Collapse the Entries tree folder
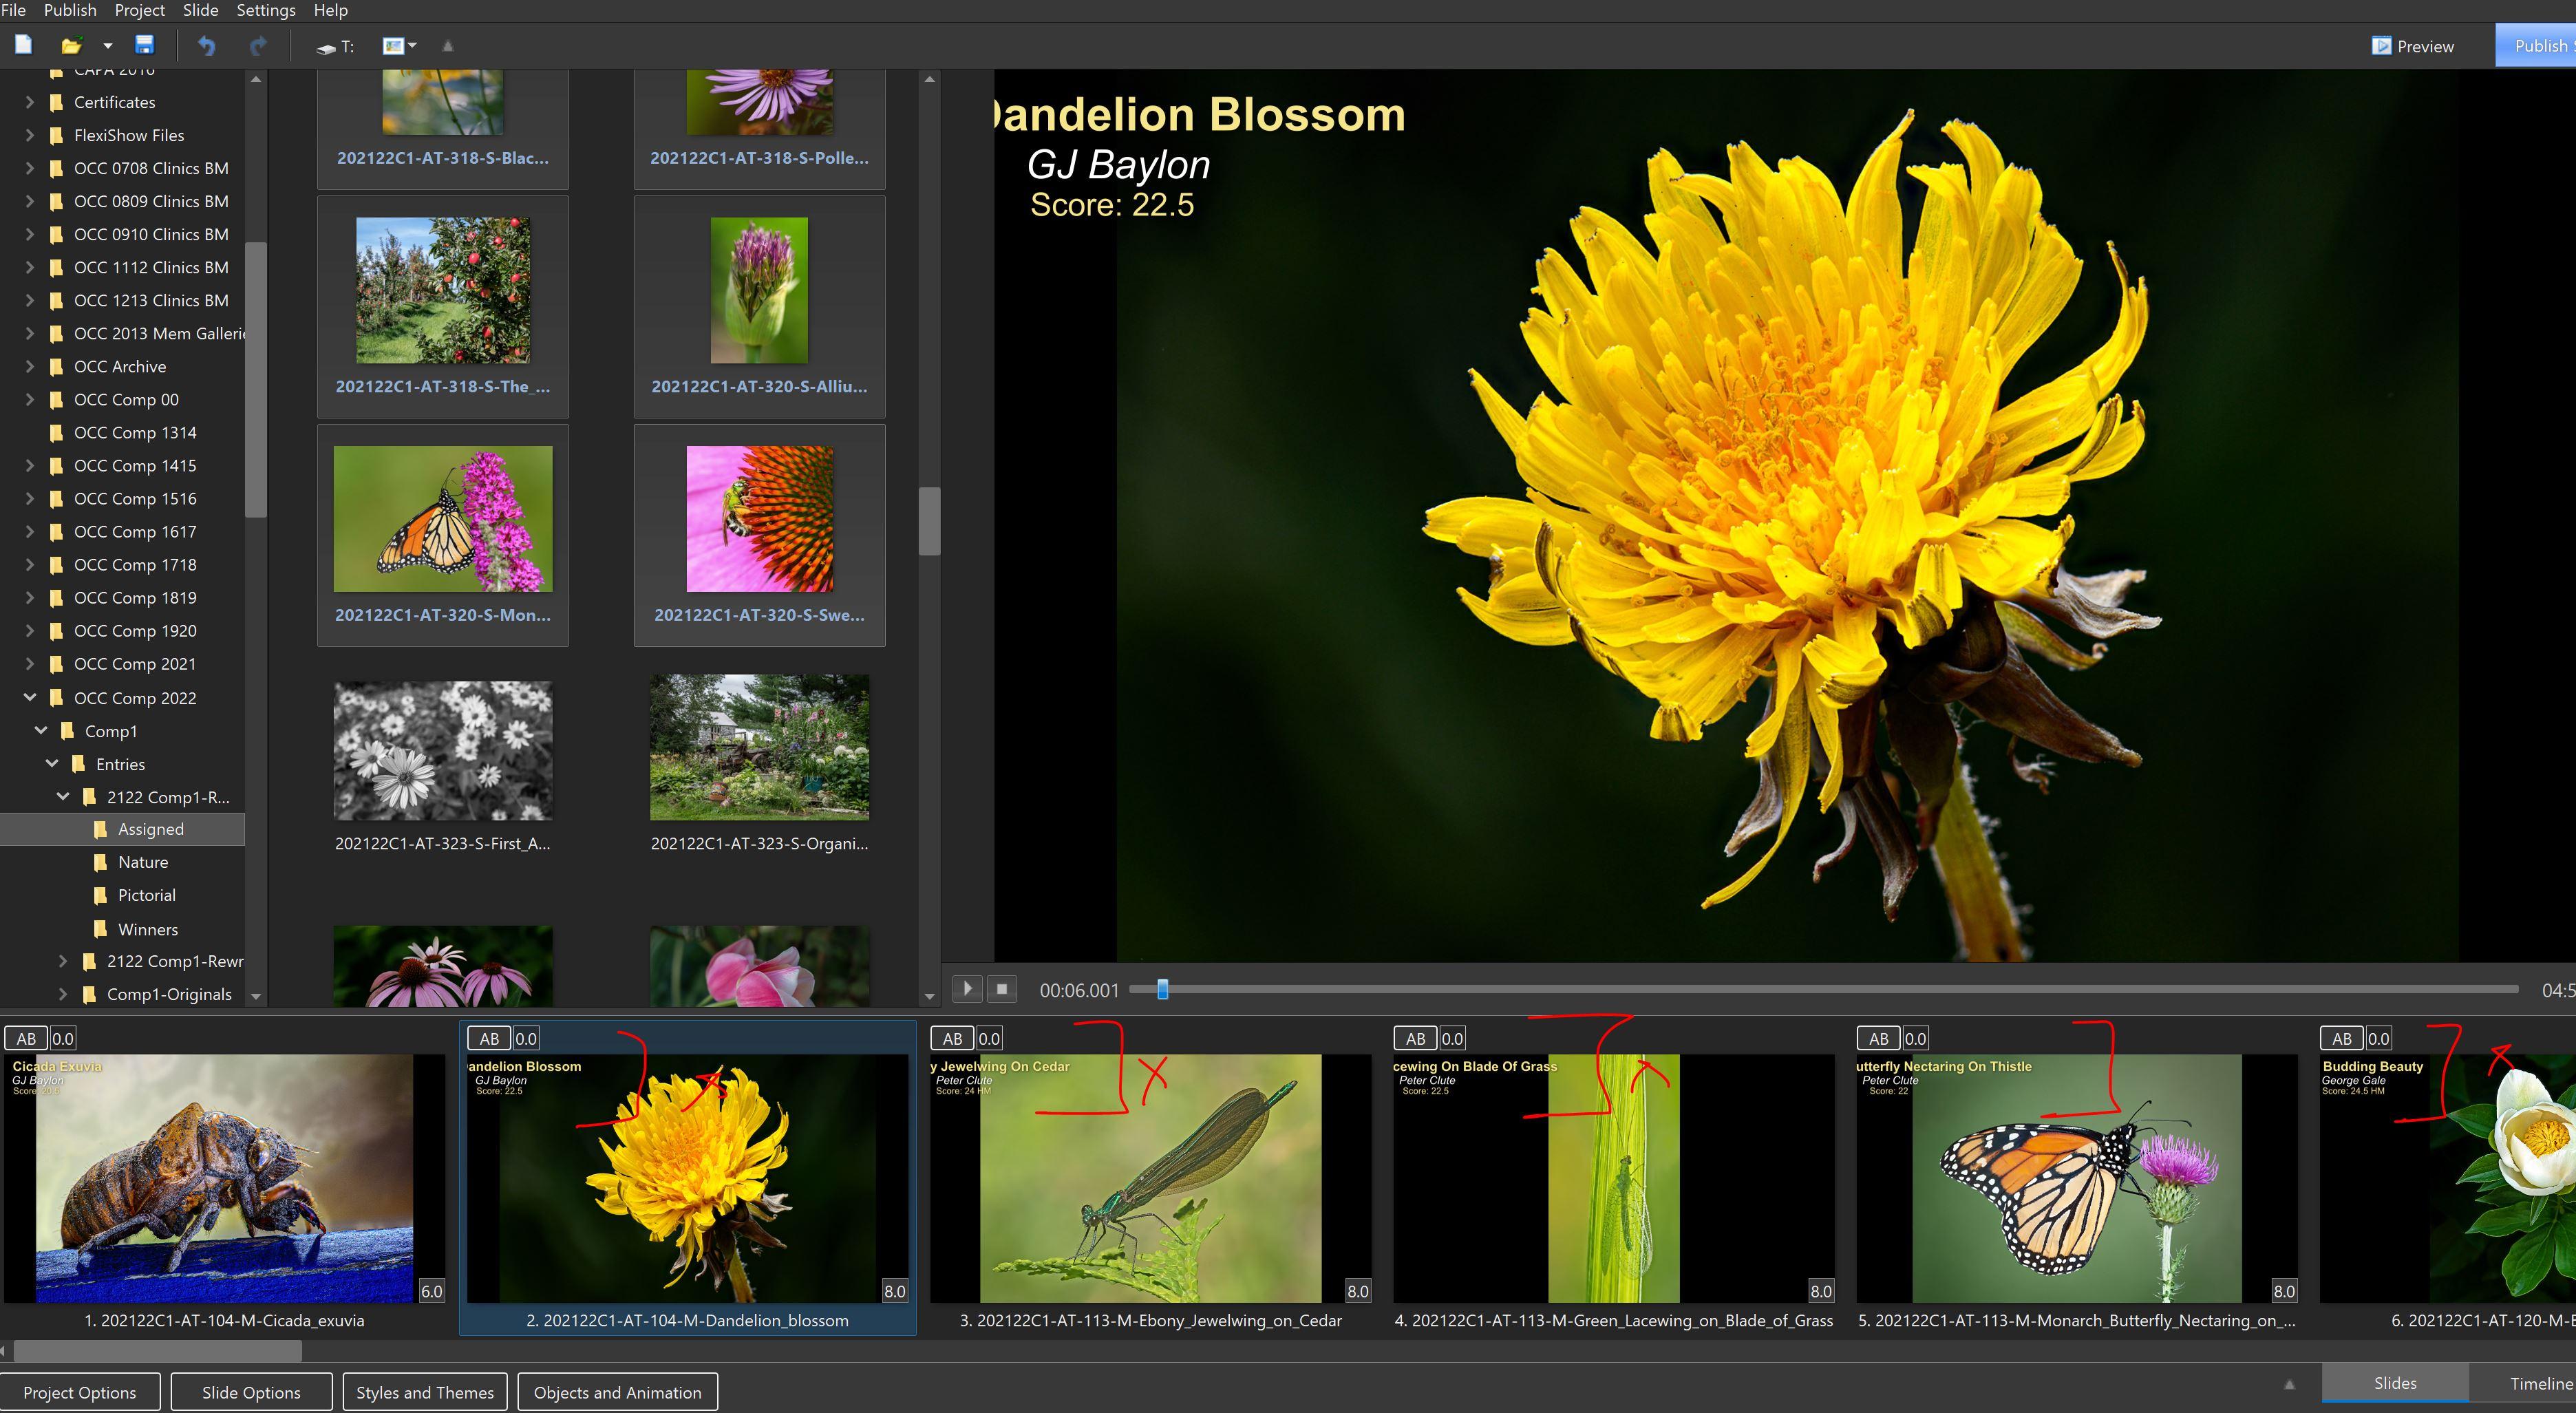The image size is (2576, 1413). [52, 763]
